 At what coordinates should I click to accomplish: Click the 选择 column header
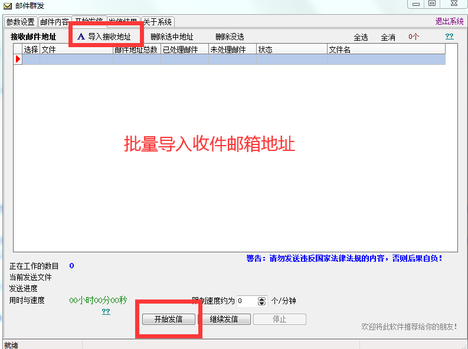tap(31, 50)
